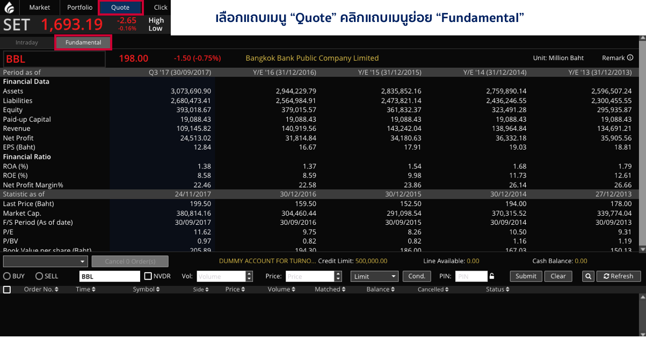Sort orders by Order No. column

click(41, 290)
